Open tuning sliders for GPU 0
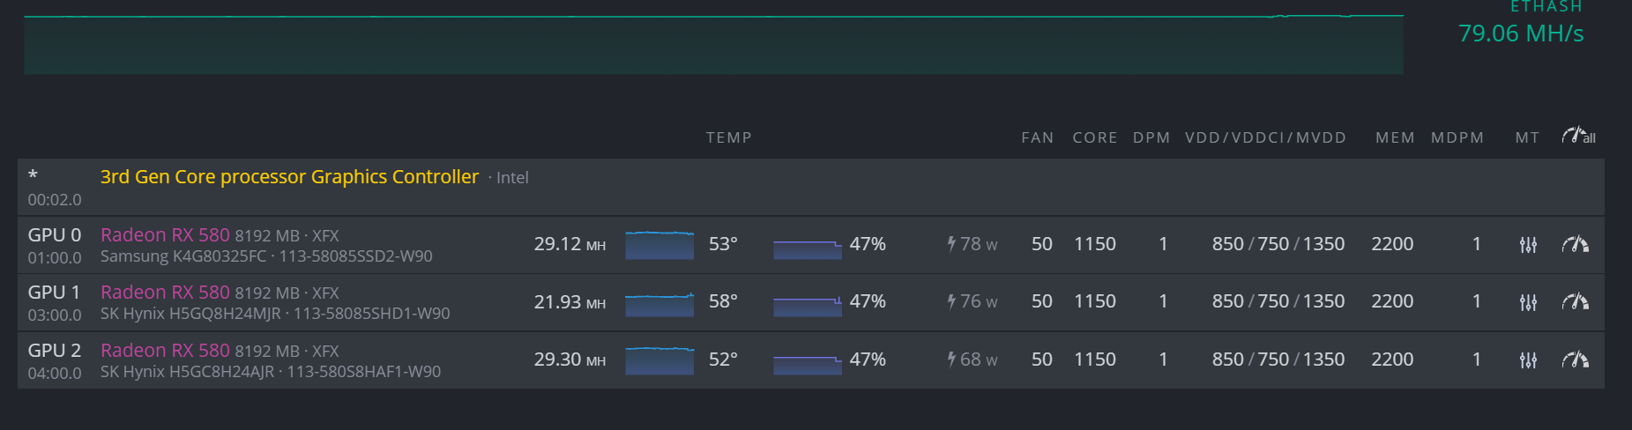 (x=1528, y=245)
